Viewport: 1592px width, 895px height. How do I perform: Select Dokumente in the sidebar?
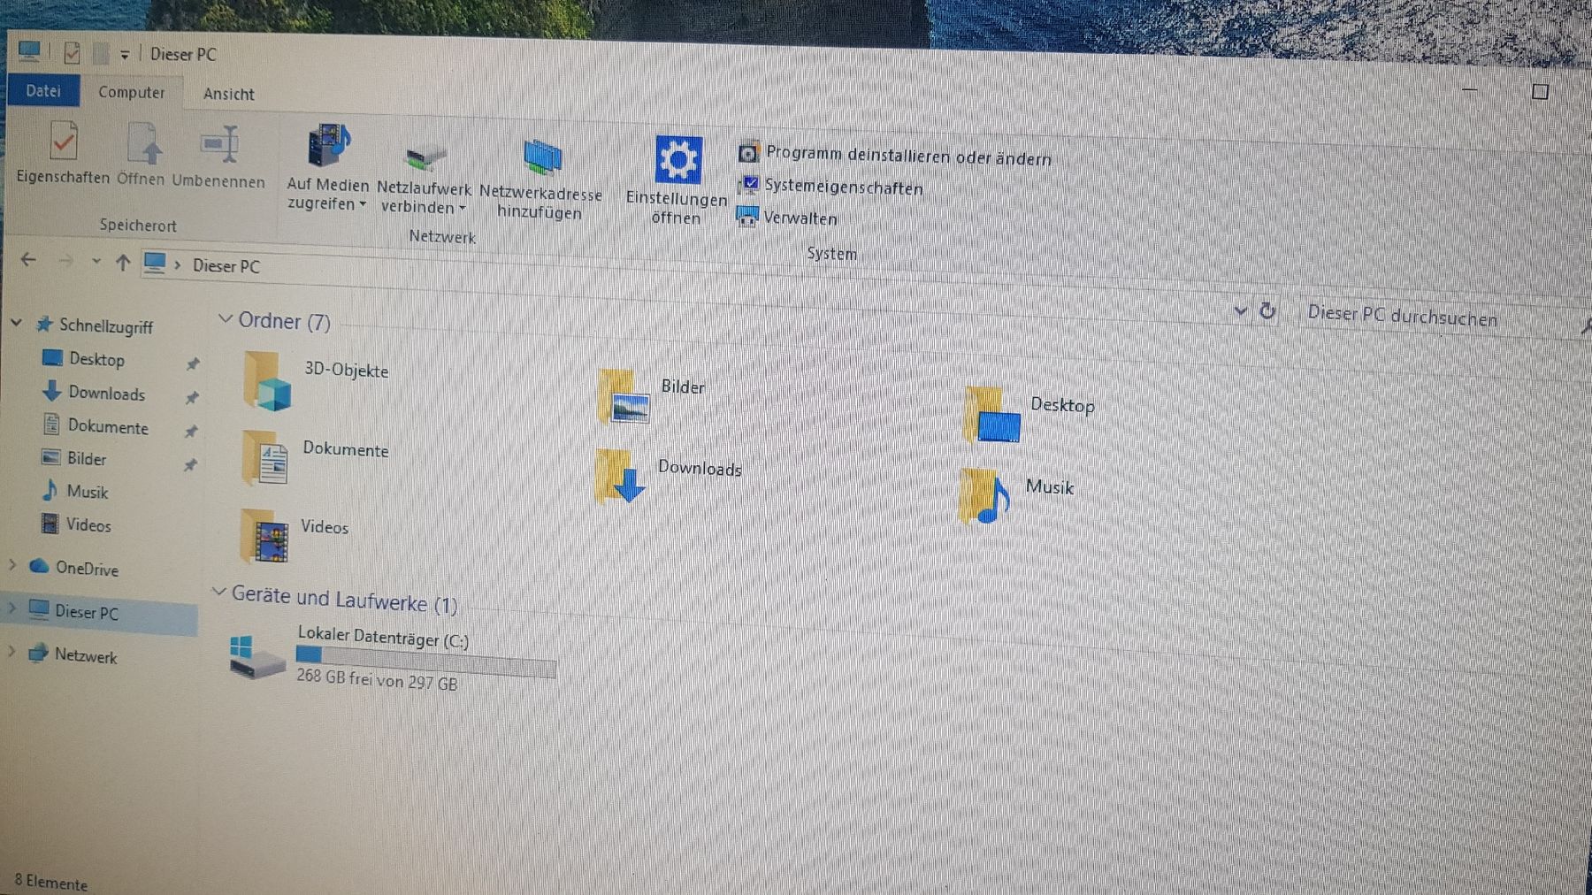click(108, 427)
